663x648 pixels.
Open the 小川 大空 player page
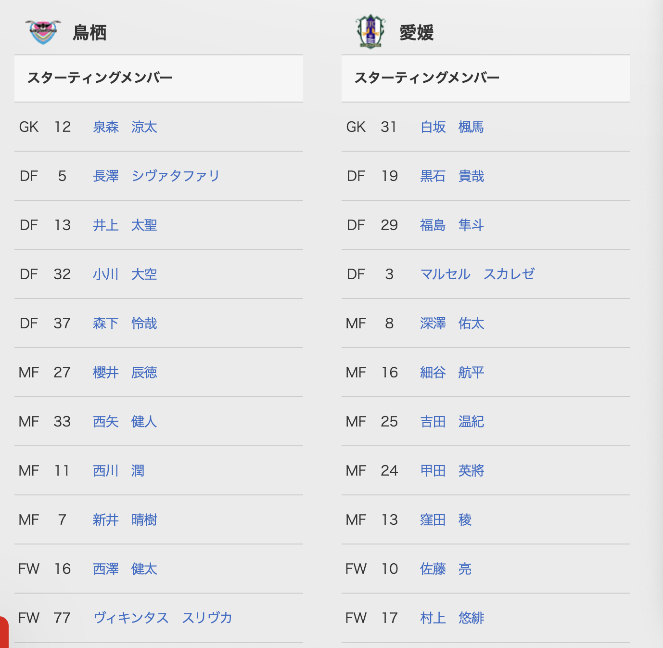pos(125,274)
